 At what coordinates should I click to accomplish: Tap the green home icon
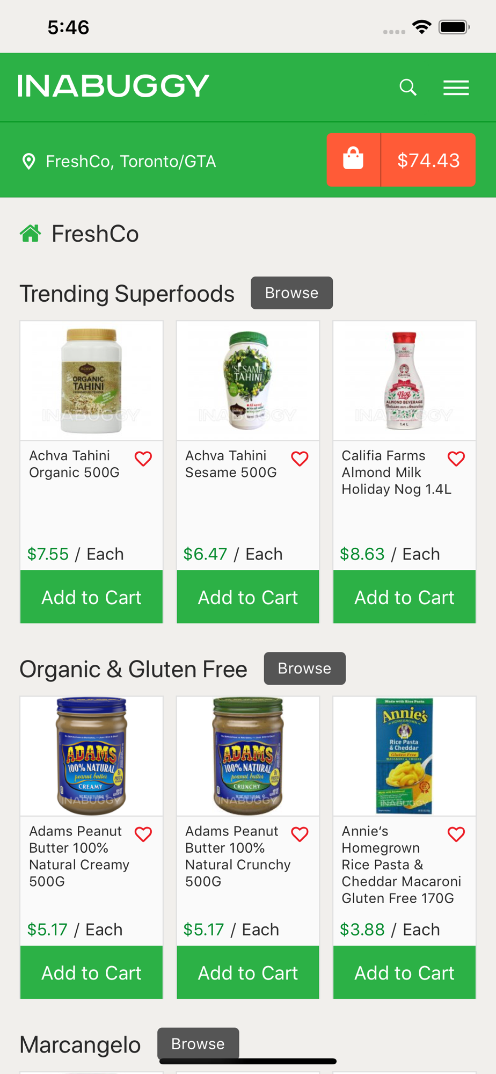tap(31, 234)
